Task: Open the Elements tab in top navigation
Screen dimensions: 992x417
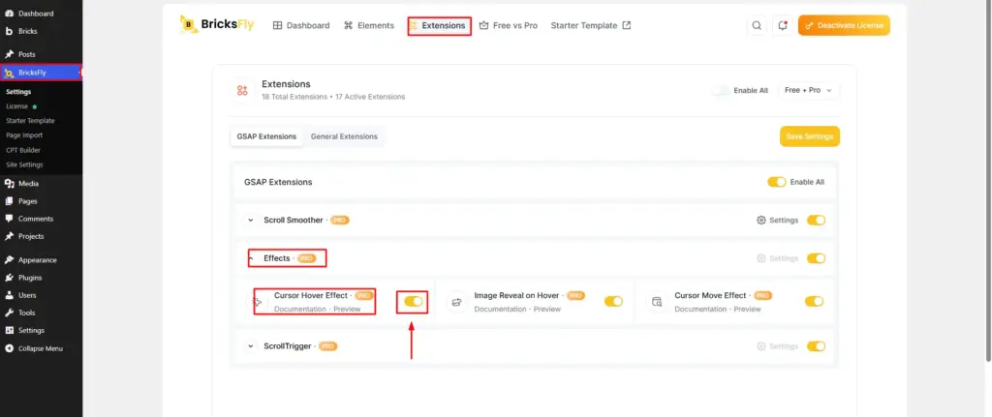Action: pyautogui.click(x=369, y=26)
